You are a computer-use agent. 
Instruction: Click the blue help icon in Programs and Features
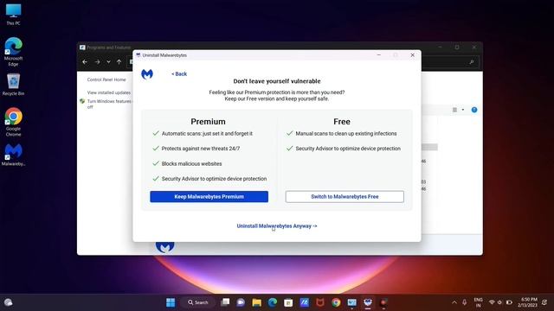(474, 110)
